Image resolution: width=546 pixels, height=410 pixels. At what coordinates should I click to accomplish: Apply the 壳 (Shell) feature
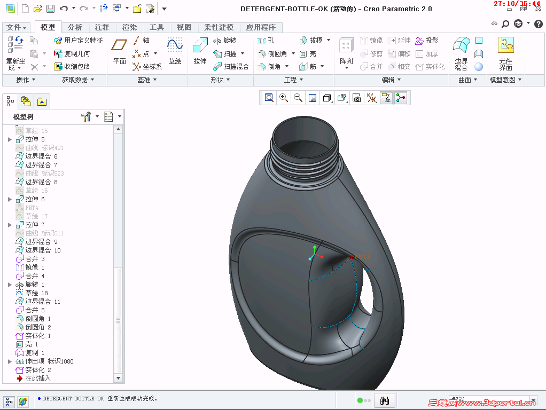point(308,53)
